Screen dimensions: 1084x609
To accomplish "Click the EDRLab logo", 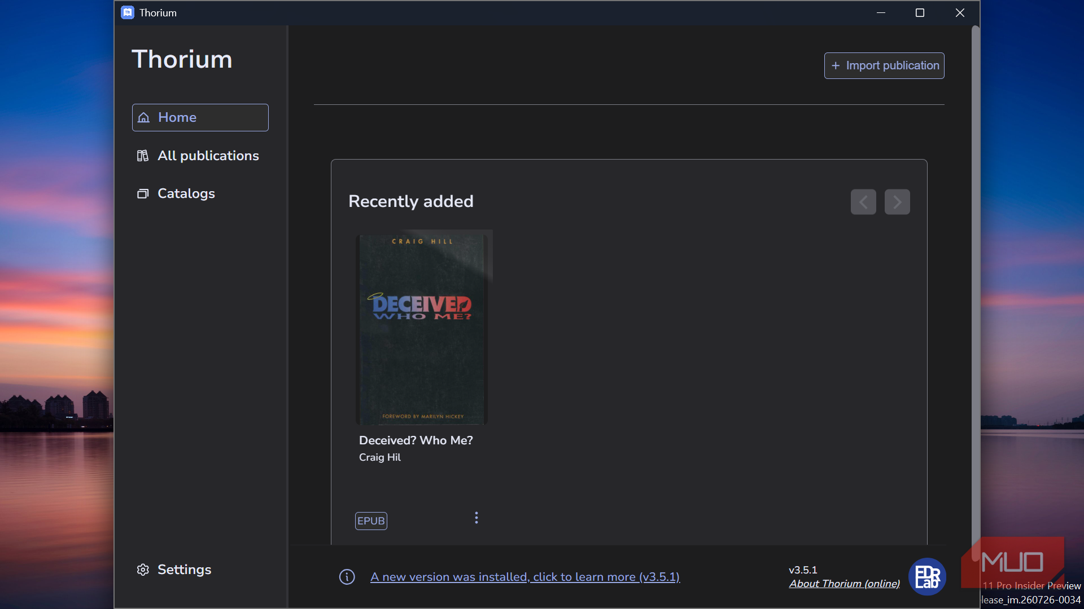I will click(927, 577).
